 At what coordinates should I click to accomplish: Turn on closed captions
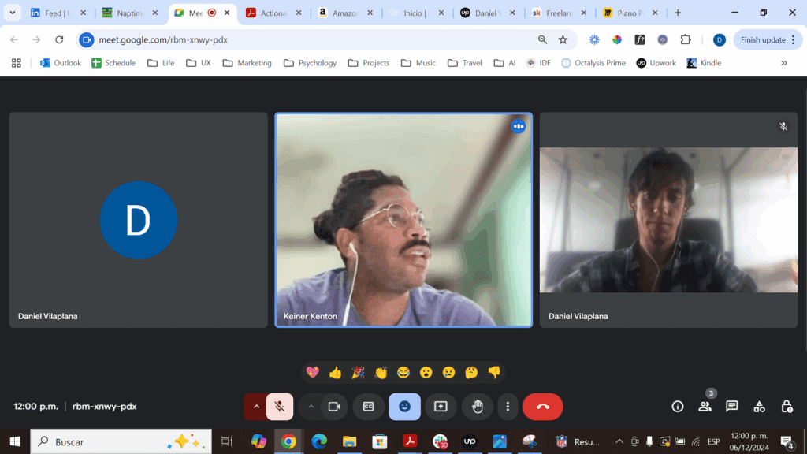tap(368, 407)
